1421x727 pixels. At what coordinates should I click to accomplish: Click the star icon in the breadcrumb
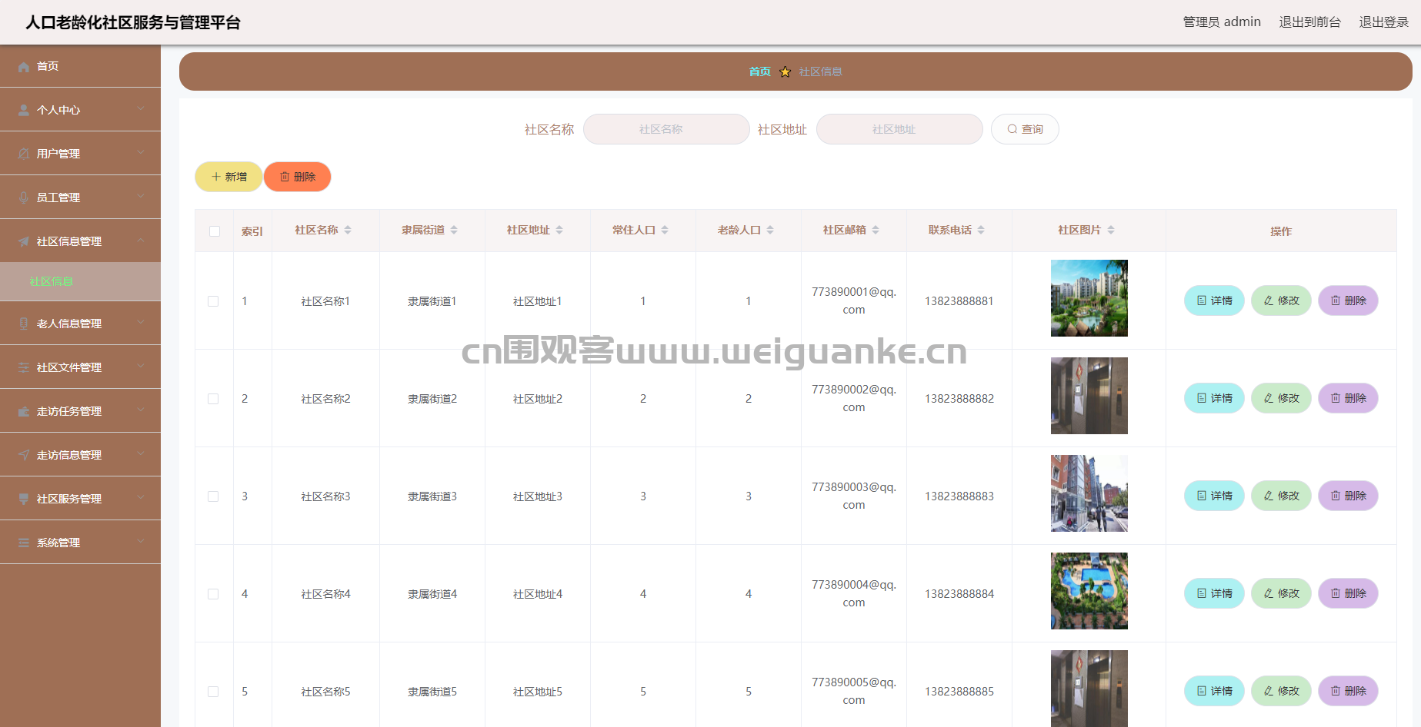pos(785,72)
